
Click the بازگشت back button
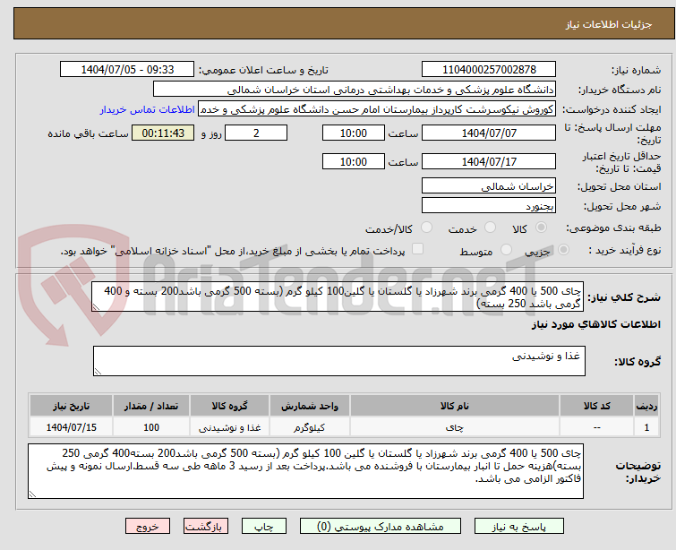coord(205,527)
